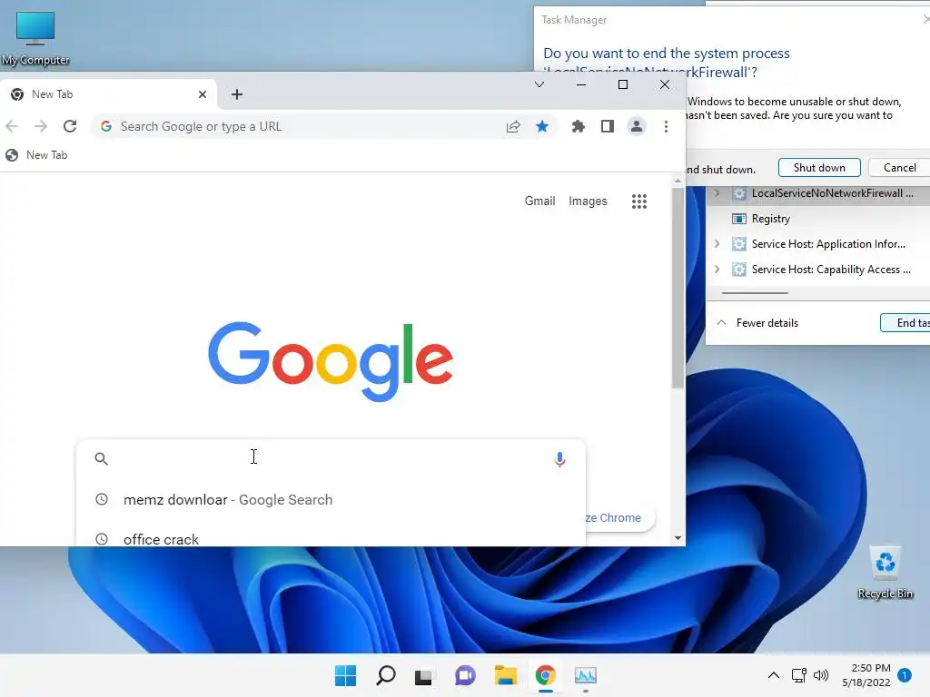Image resolution: width=930 pixels, height=697 pixels.
Task: Open the Chrome side panel icon
Action: pyautogui.click(x=608, y=126)
